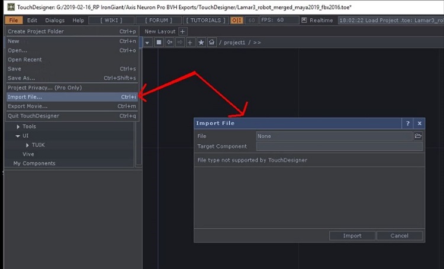This screenshot has width=444, height=269.
Task: Click the TouchDesigner app icon in title bar
Action: pyautogui.click(x=11, y=7)
